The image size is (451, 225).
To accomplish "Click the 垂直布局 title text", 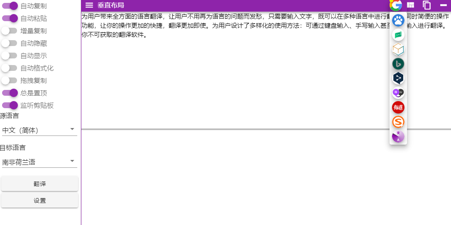I will pos(111,5).
